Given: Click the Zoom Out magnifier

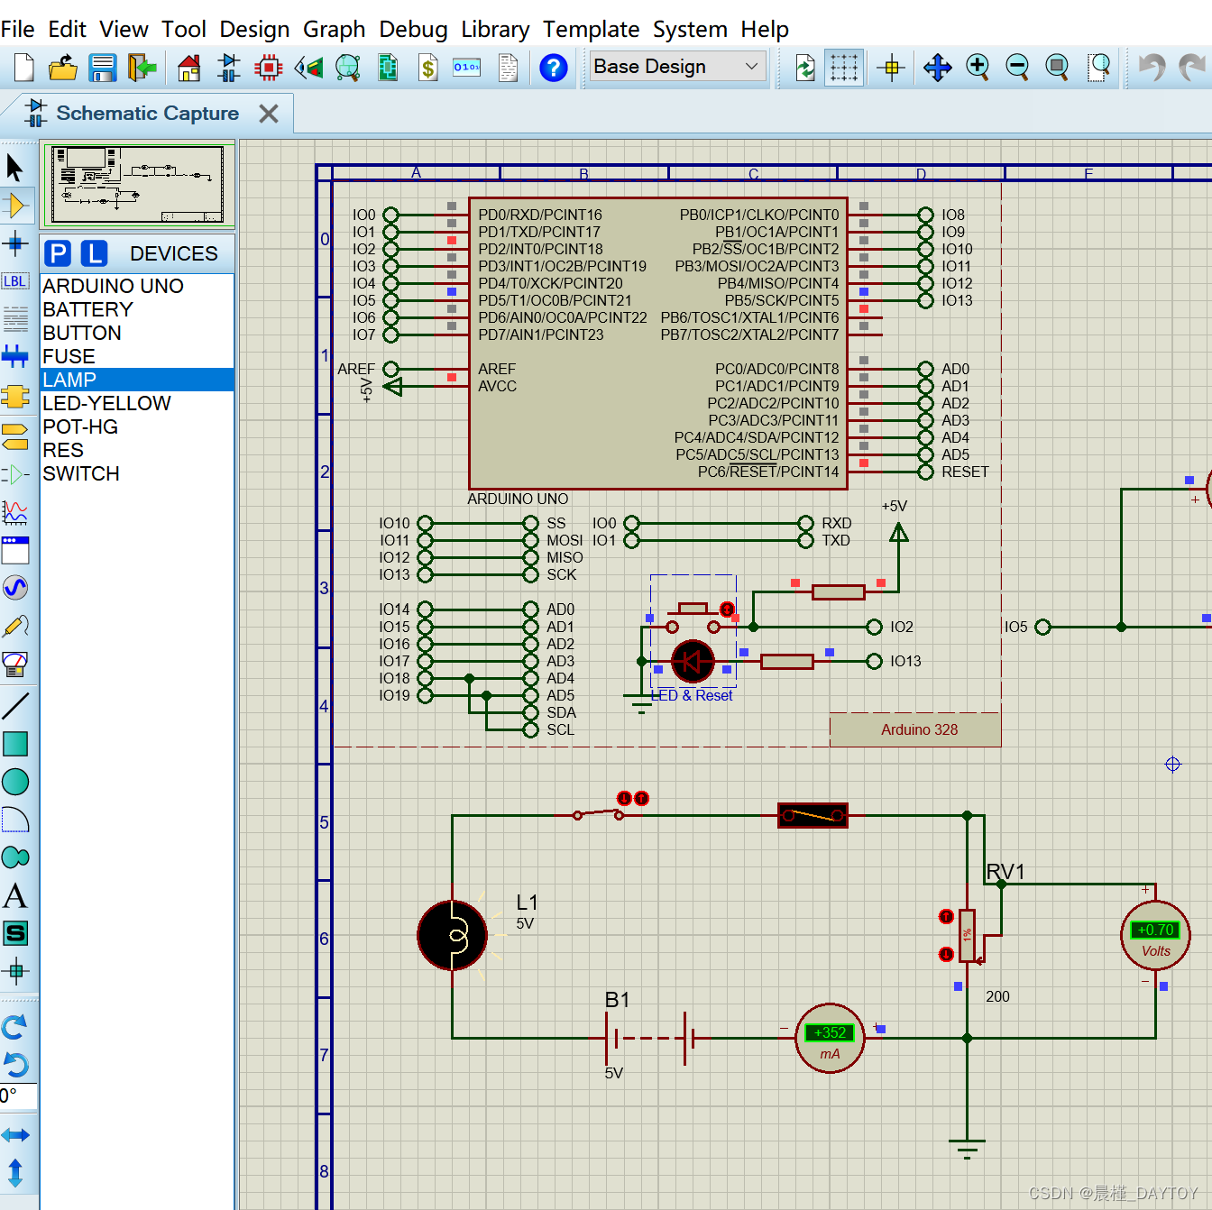Looking at the screenshot, I should click(1017, 68).
